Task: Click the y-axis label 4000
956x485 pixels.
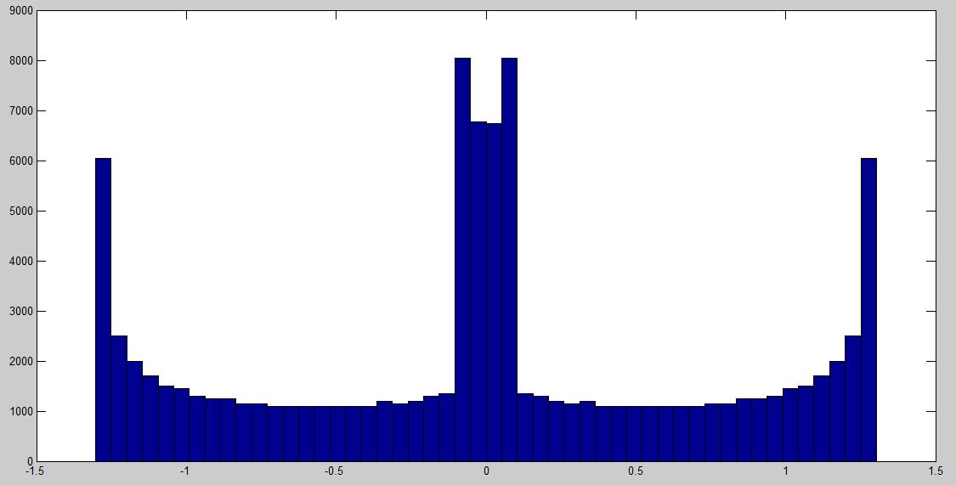Action: [21, 262]
